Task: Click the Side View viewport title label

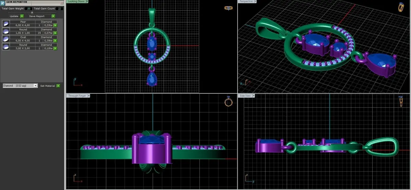Action: (x=246, y=96)
